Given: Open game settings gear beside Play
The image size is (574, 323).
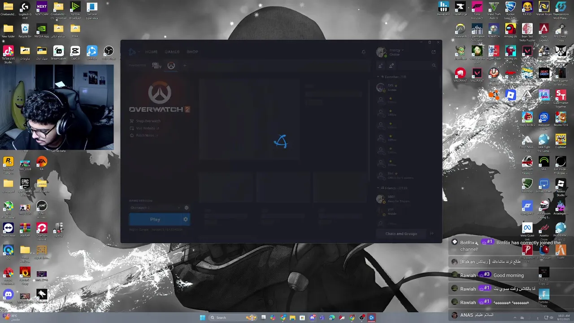Looking at the screenshot, I should [186, 219].
